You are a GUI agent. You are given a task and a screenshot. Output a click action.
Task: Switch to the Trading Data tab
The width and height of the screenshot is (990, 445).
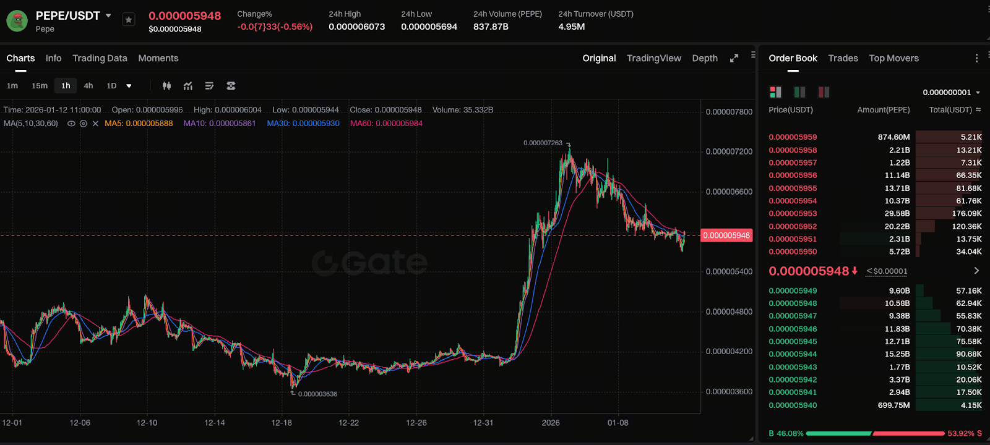(x=100, y=58)
